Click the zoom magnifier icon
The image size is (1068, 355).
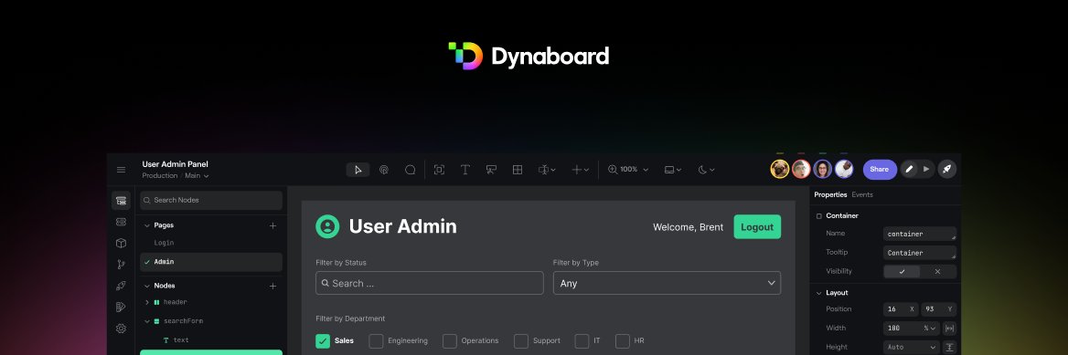click(x=613, y=170)
